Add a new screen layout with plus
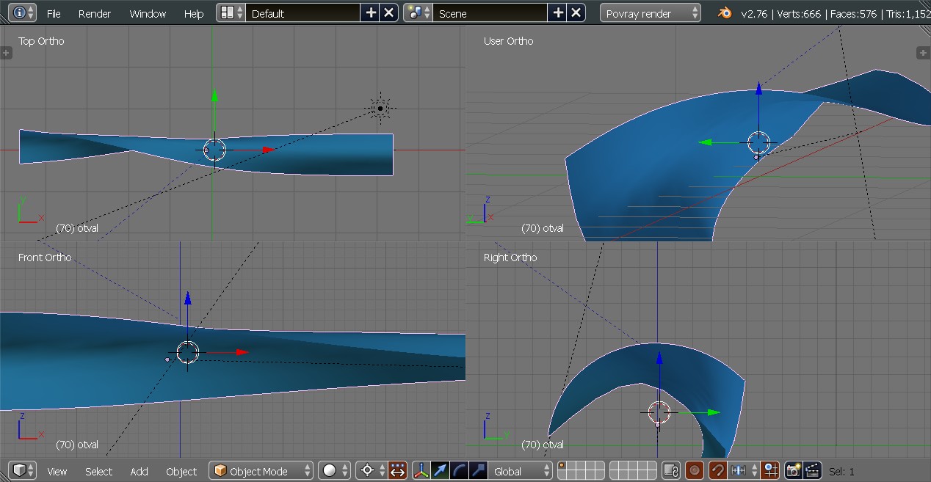Image resolution: width=931 pixels, height=482 pixels. 371,13
